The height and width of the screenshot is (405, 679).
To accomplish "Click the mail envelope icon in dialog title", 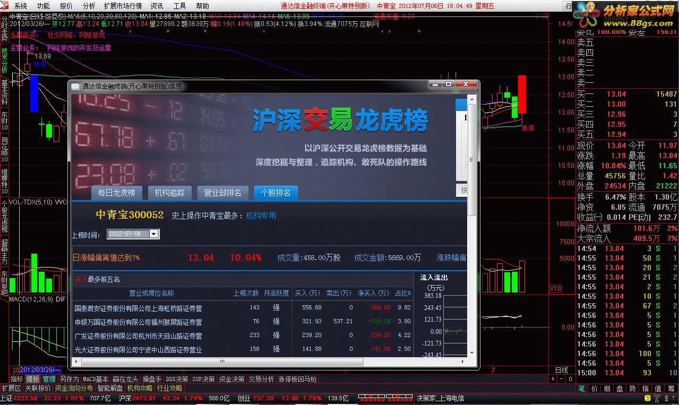I will point(75,87).
